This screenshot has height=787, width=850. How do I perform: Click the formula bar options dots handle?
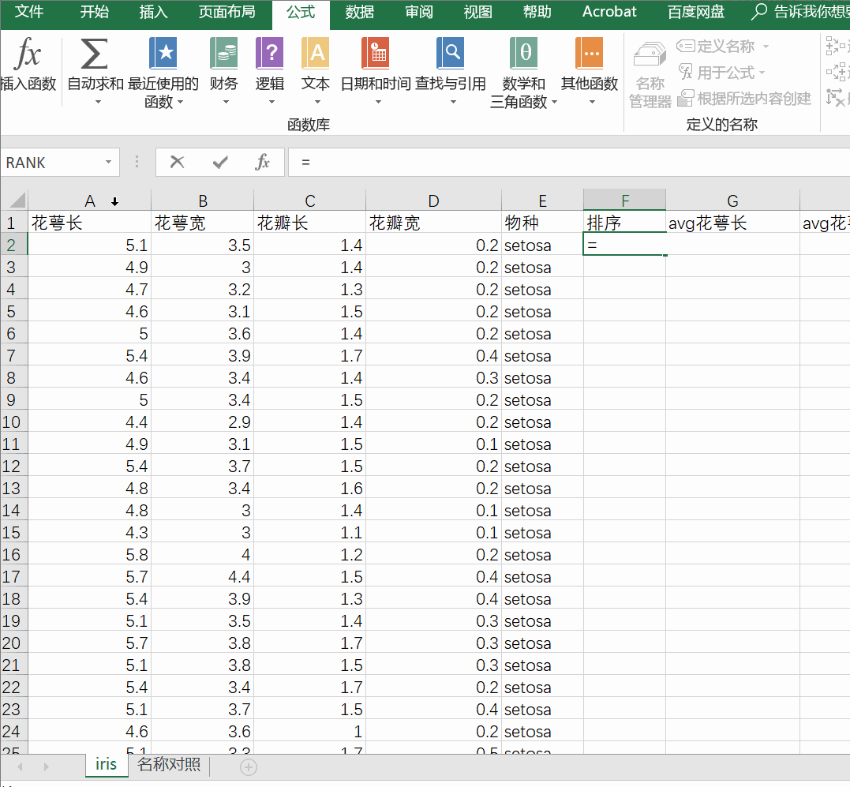point(137,162)
